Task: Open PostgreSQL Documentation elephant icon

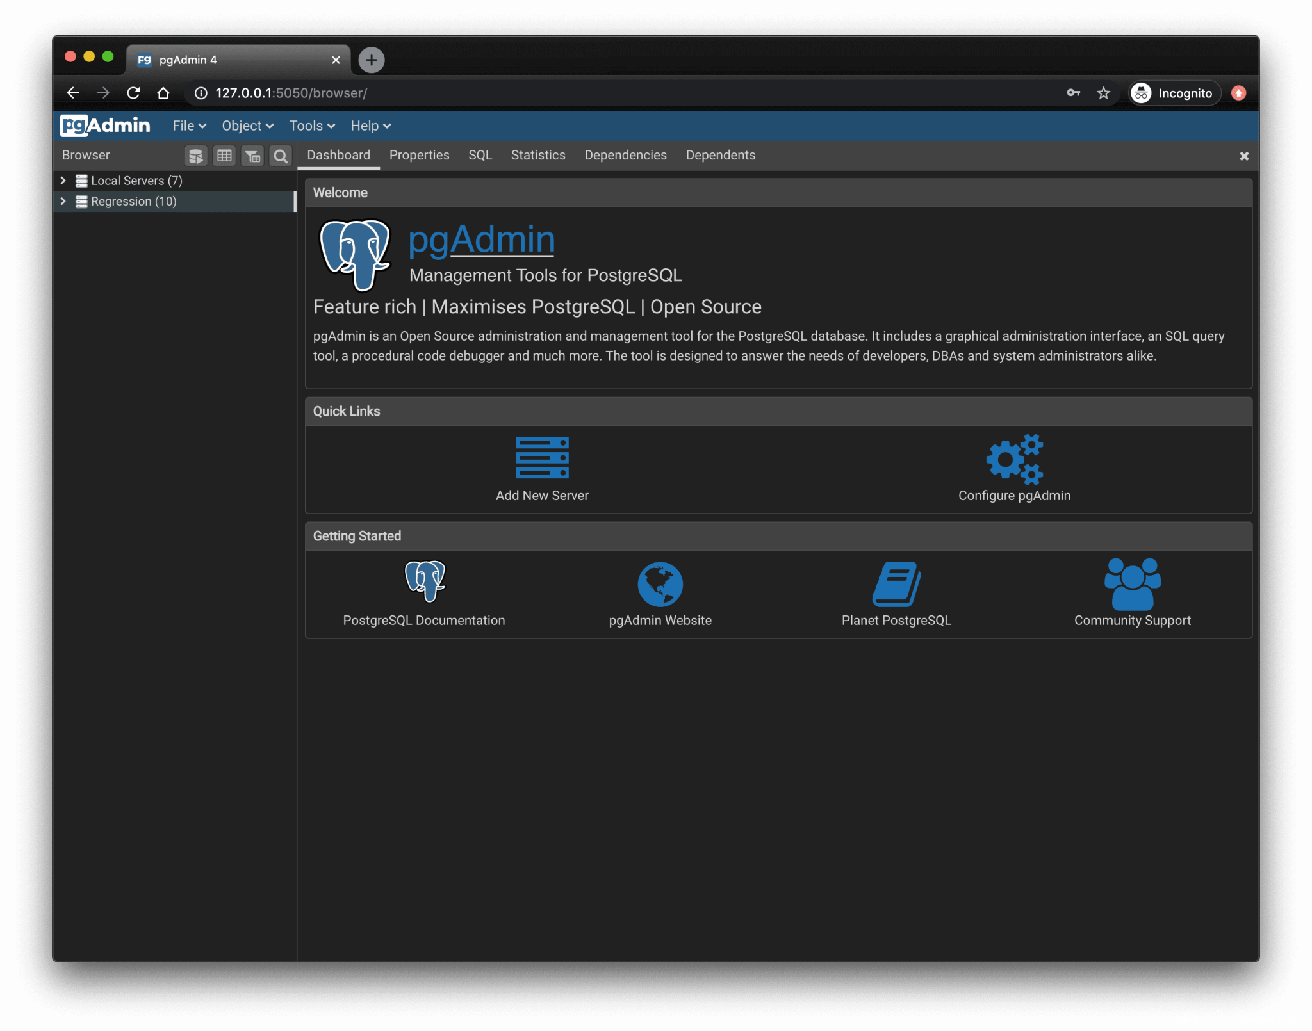Action: (424, 581)
